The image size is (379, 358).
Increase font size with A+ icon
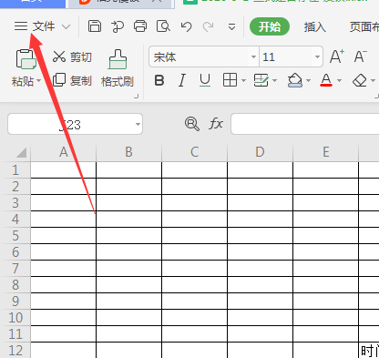pos(337,56)
